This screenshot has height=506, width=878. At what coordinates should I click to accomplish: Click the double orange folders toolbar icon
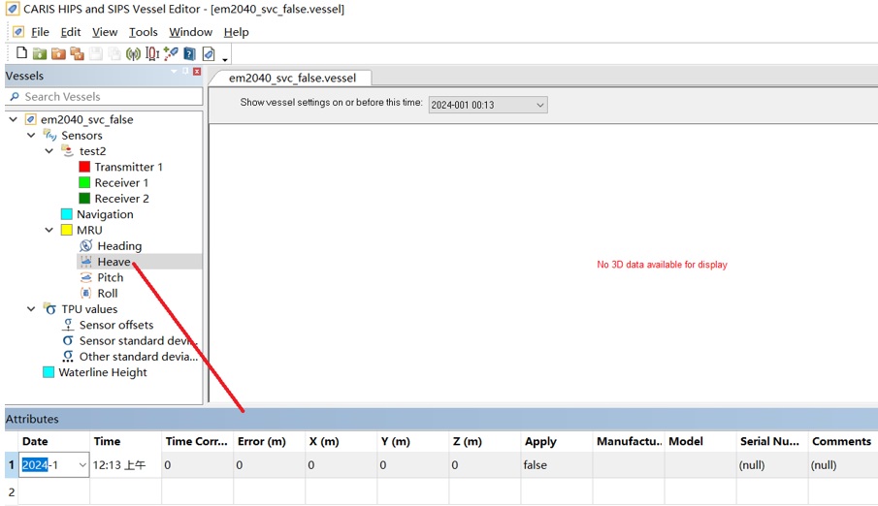point(78,53)
